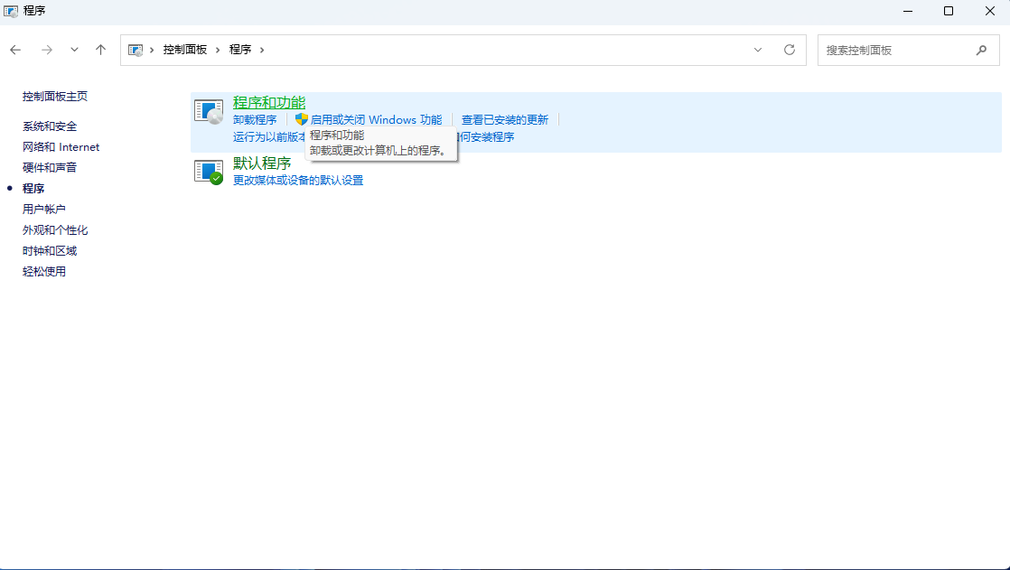Go to 网络和 Internet category

coord(61,147)
